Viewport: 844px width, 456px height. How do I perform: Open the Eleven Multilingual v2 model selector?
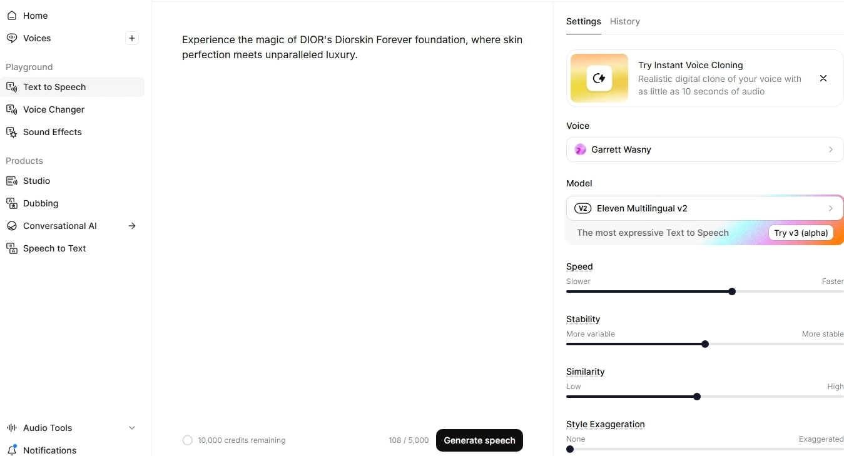coord(704,208)
